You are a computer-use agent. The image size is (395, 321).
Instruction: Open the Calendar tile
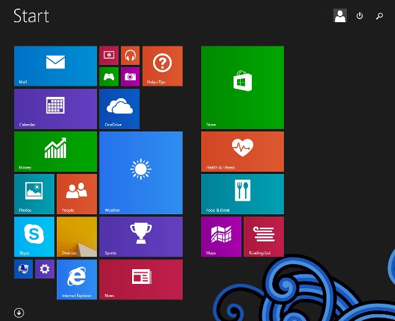(x=56, y=109)
